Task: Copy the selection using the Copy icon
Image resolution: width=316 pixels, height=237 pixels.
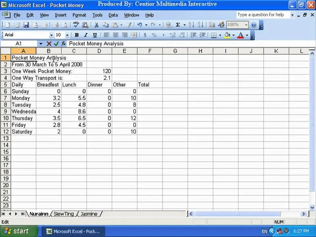Action: click(105, 25)
